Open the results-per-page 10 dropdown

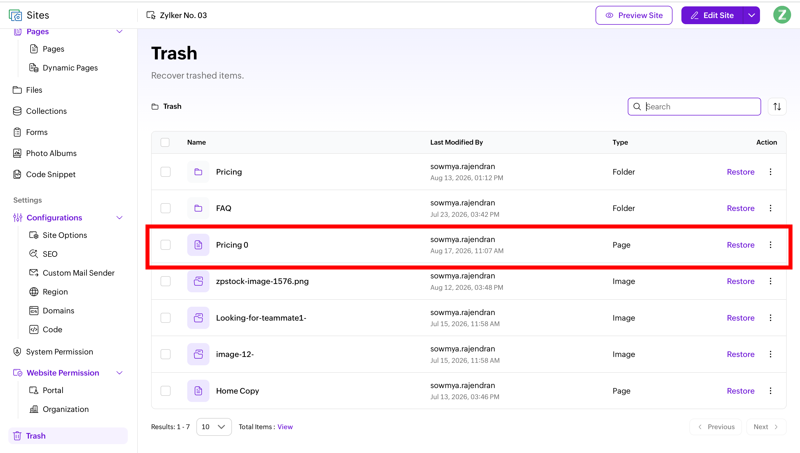tap(214, 427)
